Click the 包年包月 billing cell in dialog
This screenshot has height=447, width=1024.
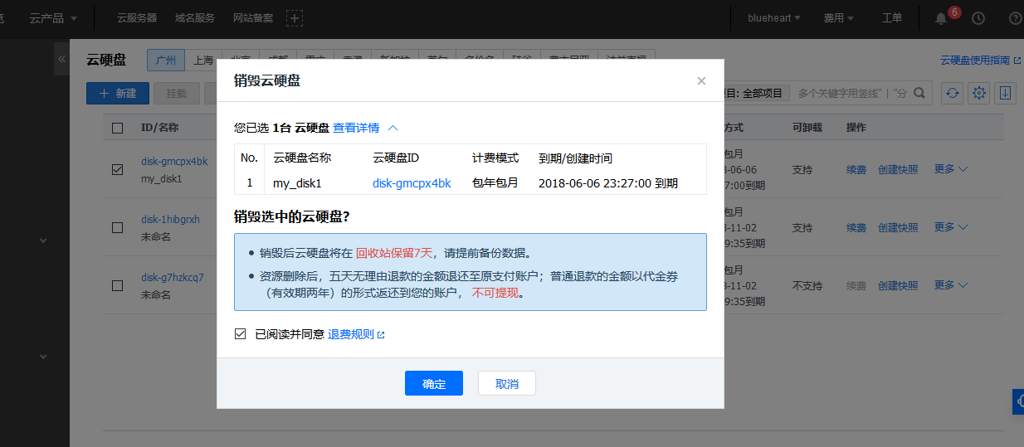495,183
